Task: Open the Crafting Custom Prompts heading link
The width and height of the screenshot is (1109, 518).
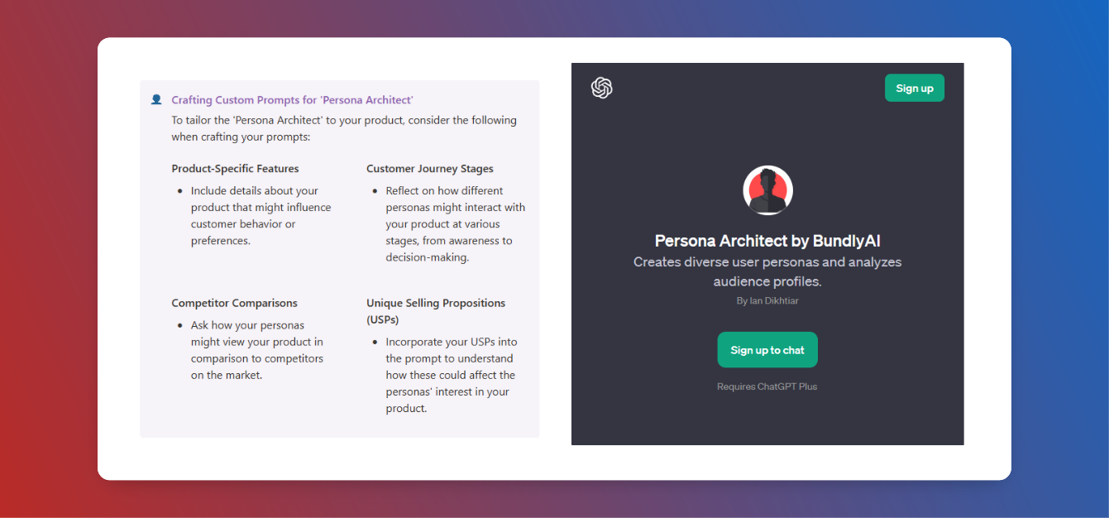Action: pos(292,100)
